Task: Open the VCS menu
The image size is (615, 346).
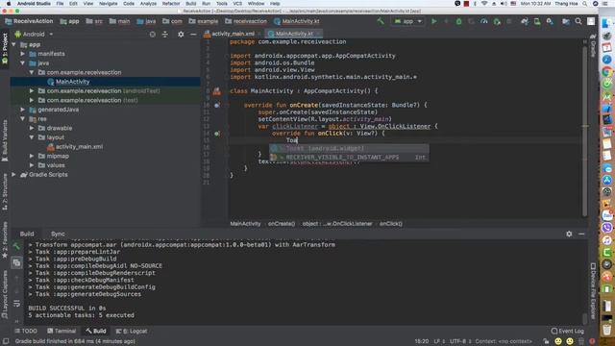Action: click(237, 4)
